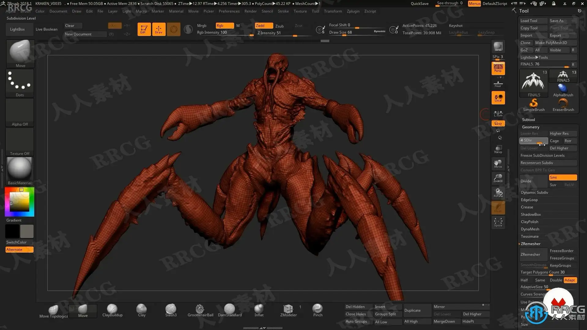Open the Transform menu
Viewport: 587px width, 330px height.
[333, 11]
